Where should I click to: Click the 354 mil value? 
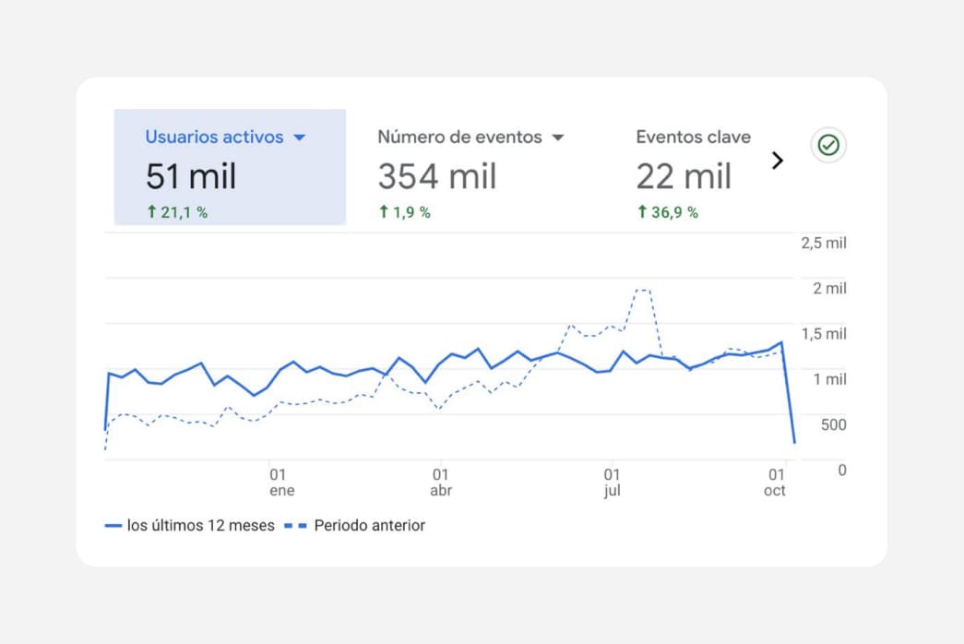[x=437, y=176]
